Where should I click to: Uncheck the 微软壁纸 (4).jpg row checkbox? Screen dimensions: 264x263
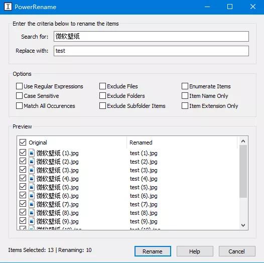23,178
